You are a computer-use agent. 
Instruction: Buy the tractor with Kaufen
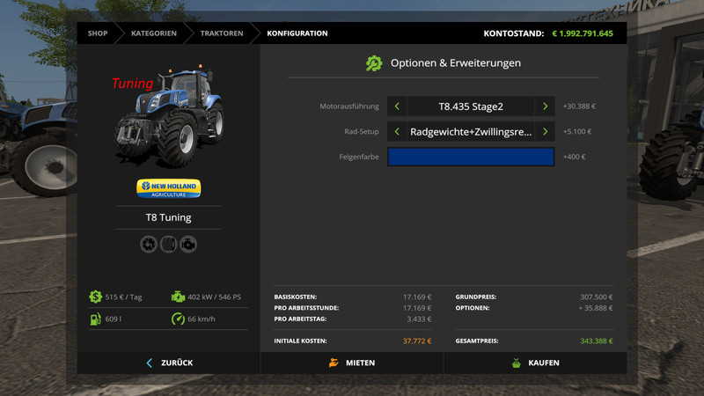click(535, 363)
